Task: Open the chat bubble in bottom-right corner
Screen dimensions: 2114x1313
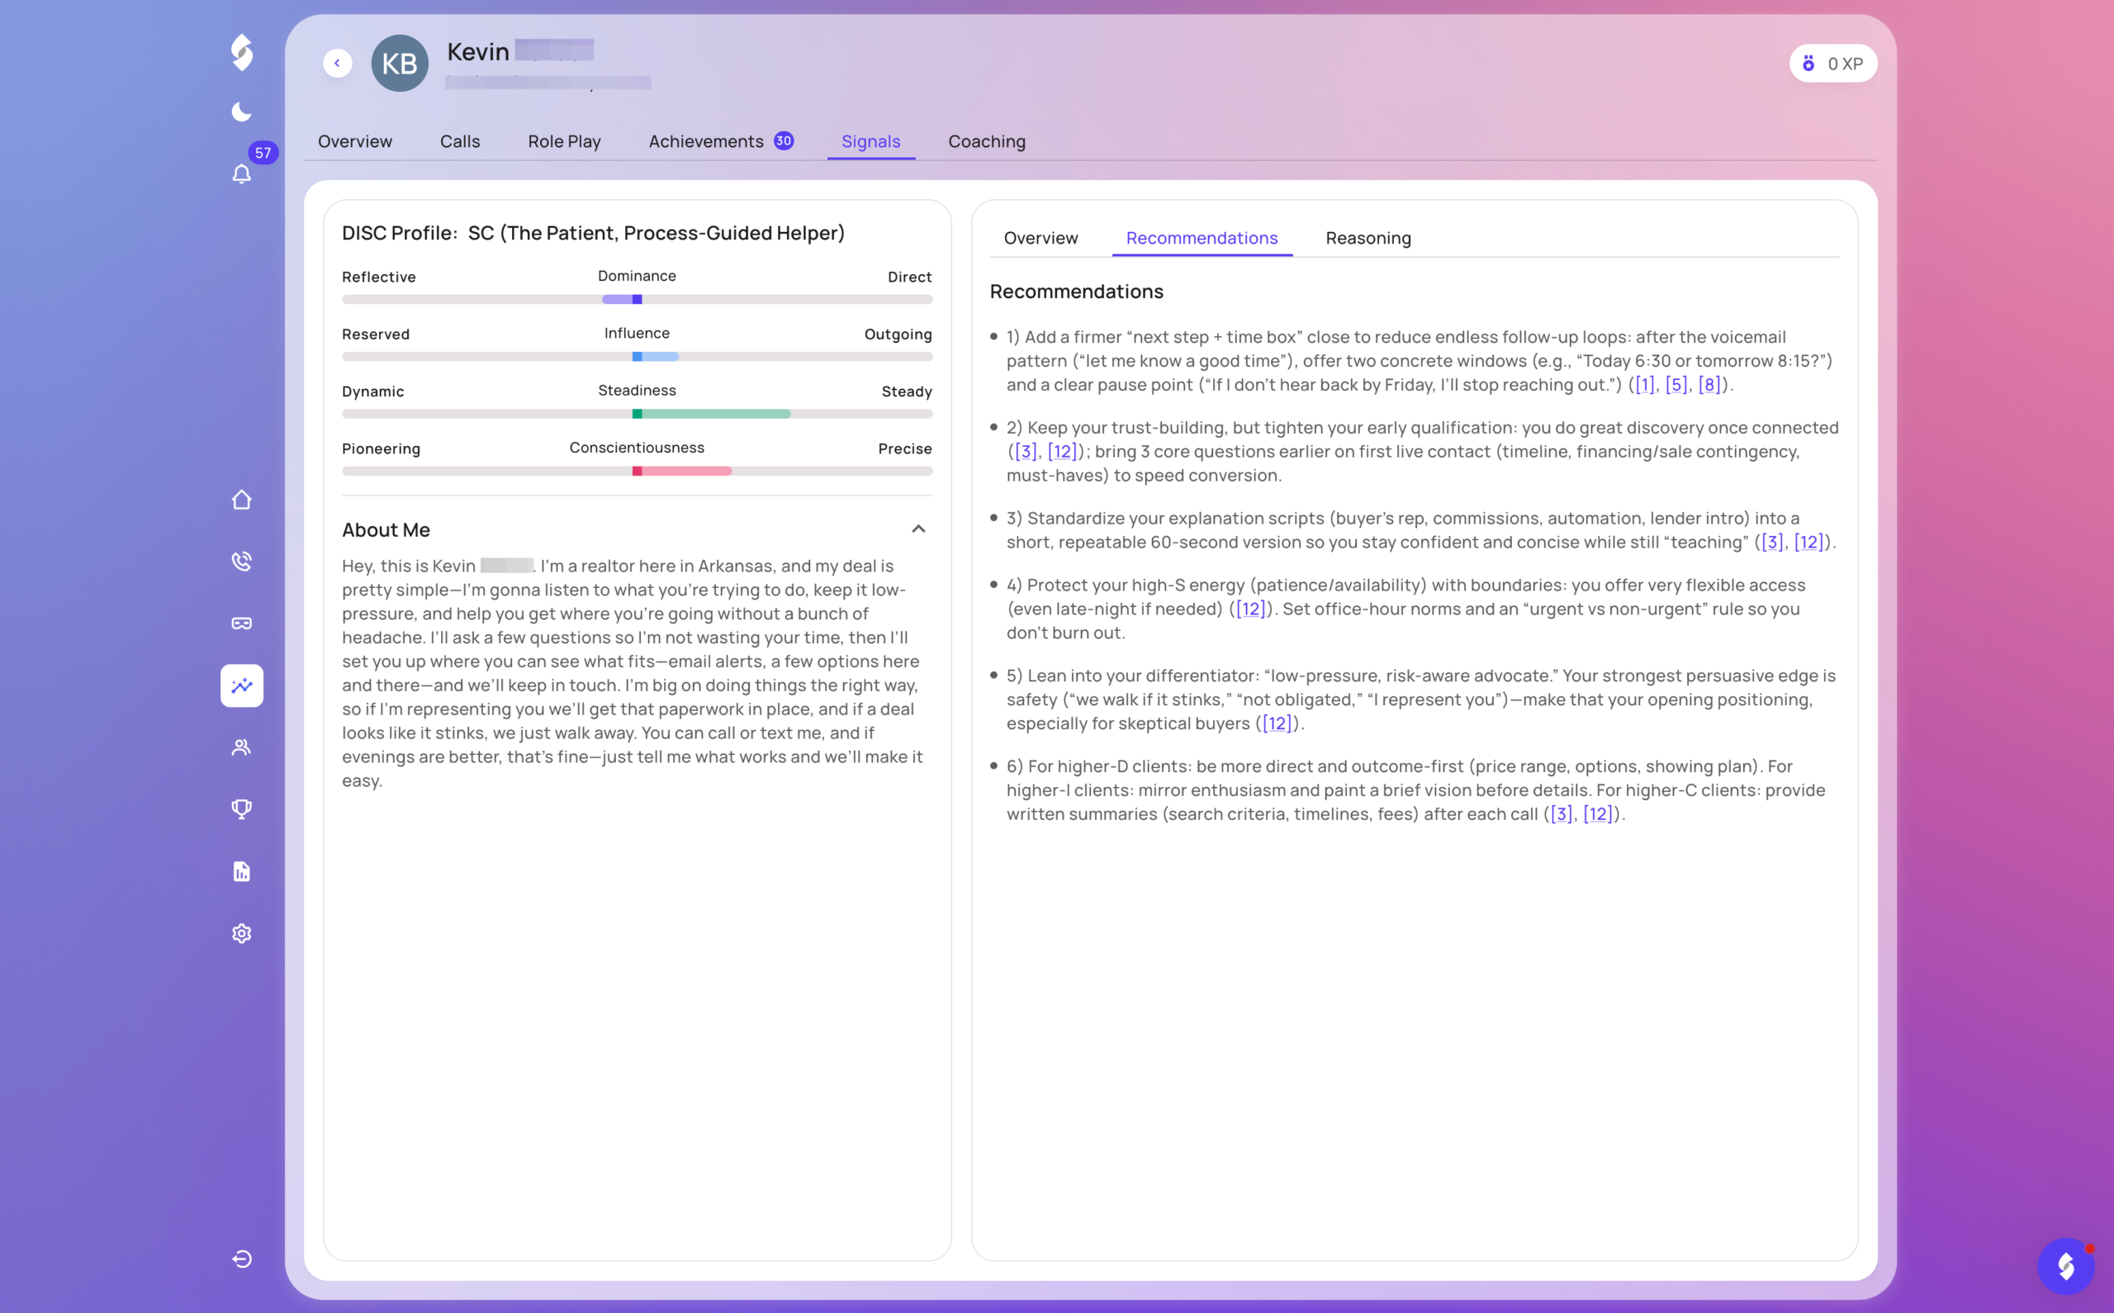Action: click(2067, 1265)
